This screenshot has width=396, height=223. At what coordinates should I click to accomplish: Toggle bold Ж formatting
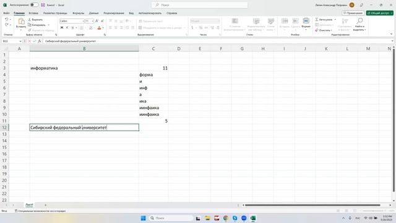tap(62, 27)
